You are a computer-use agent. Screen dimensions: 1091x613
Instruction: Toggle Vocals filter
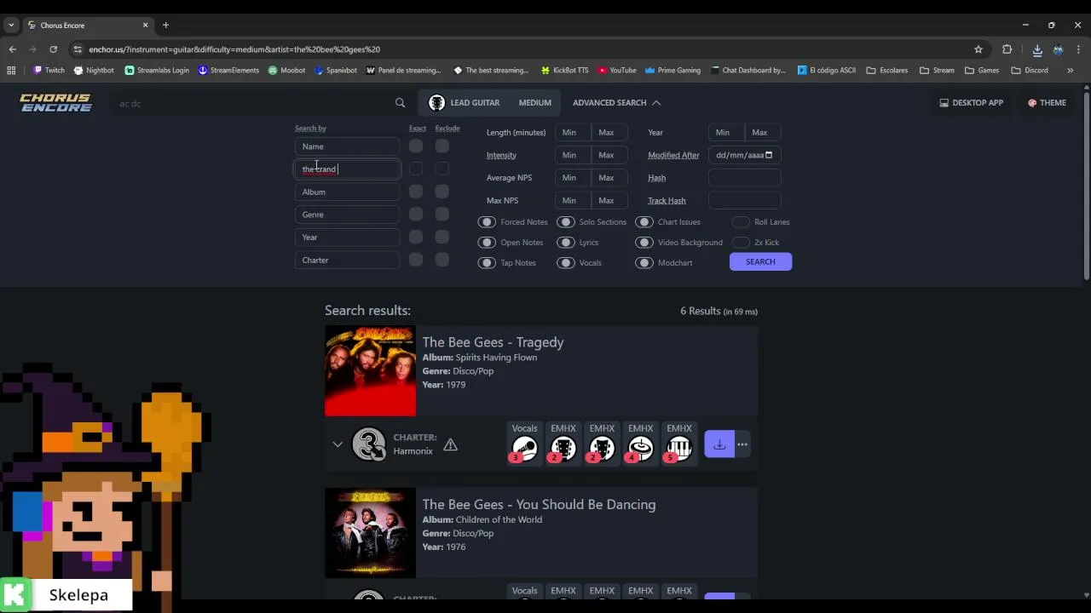pos(566,263)
